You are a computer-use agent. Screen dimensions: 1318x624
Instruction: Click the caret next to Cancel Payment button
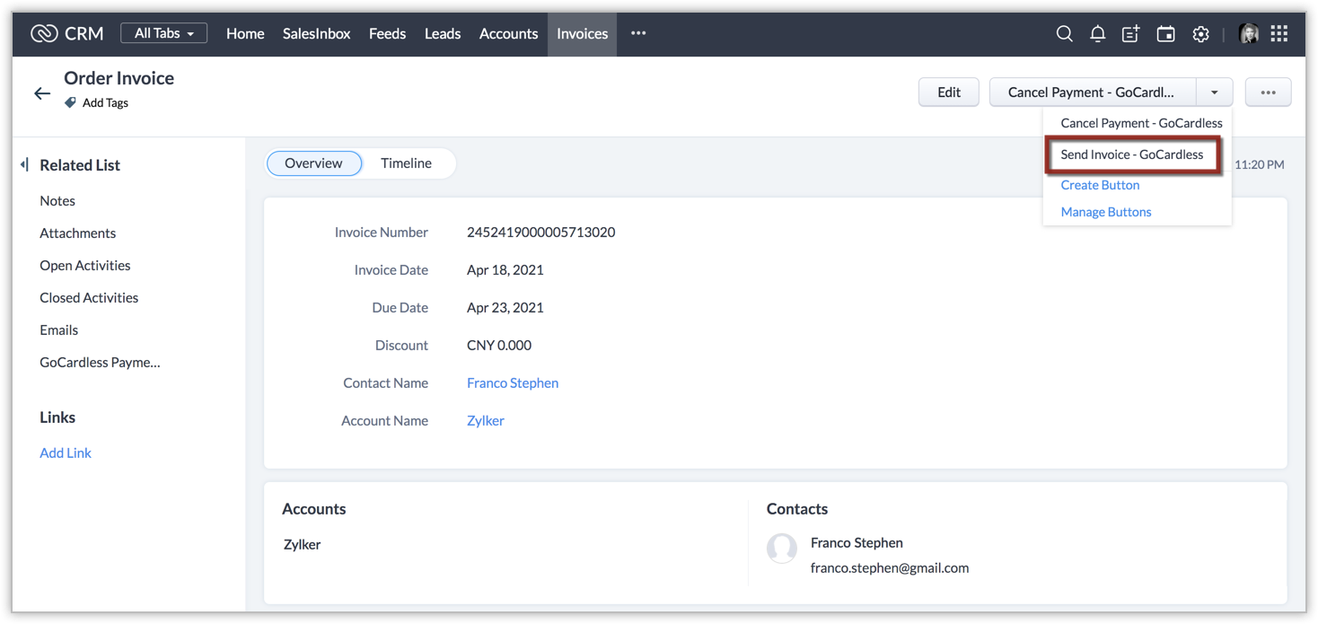pos(1214,92)
